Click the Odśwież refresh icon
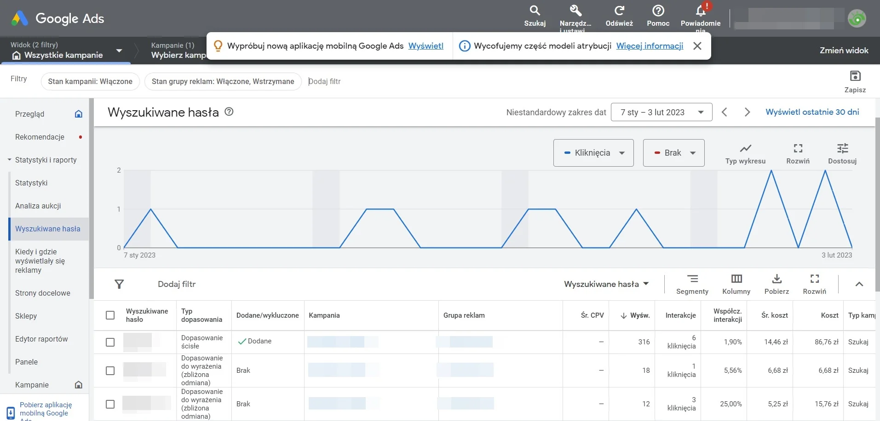 click(619, 11)
